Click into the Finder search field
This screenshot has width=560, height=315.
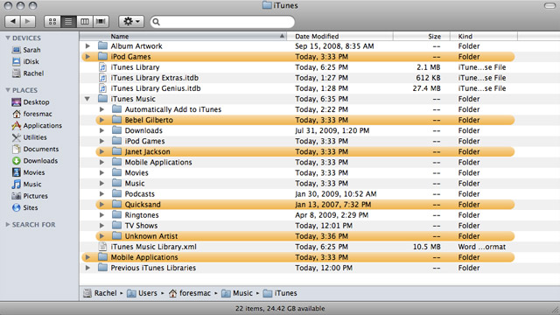[x=222, y=22]
